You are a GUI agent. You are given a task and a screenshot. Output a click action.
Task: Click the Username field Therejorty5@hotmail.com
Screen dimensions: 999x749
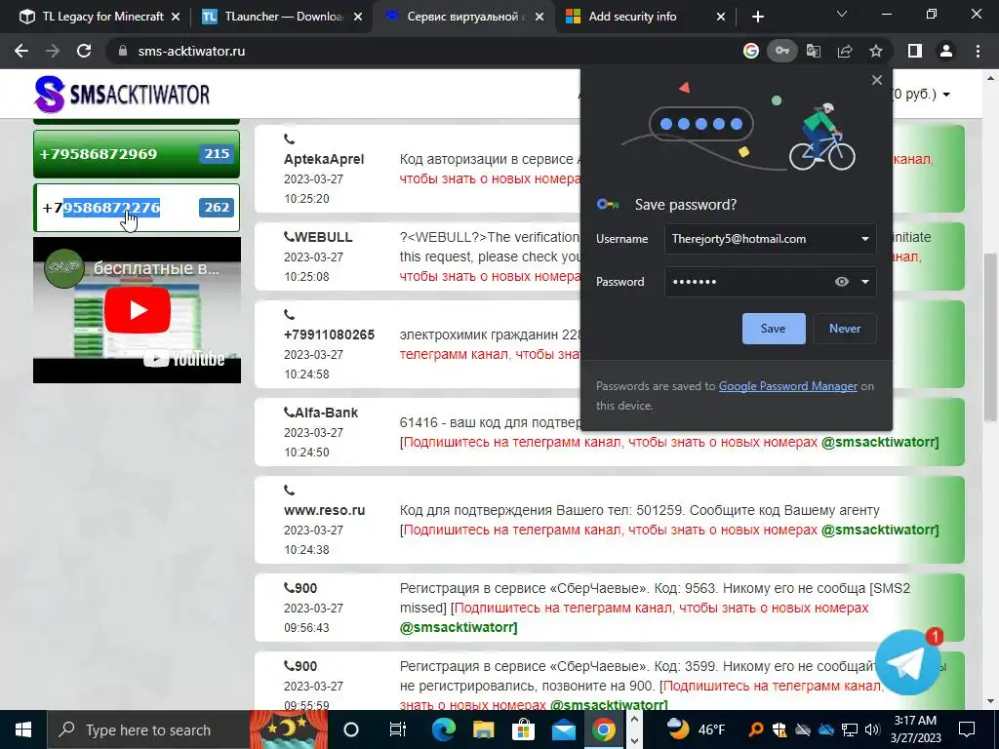[771, 239]
